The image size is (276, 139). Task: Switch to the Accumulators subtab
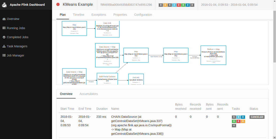(88, 94)
